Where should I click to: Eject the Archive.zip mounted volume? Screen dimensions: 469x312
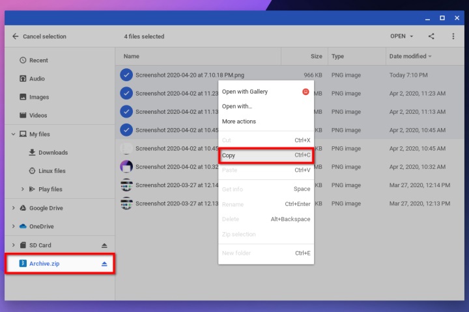click(104, 264)
